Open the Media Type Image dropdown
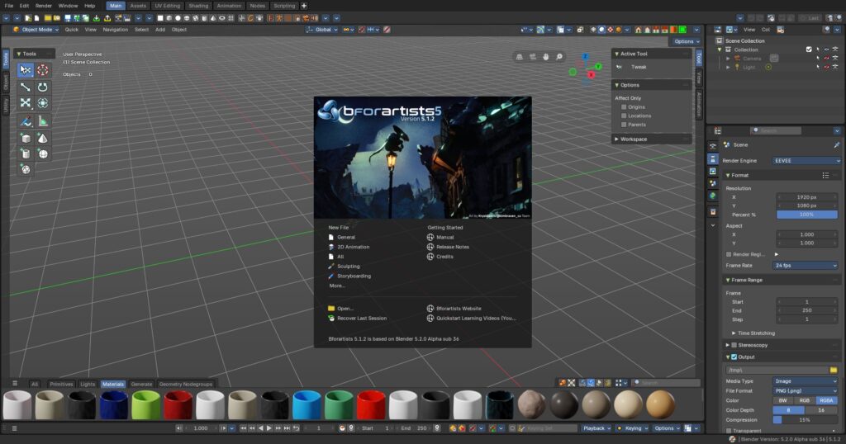Screen dimensions: 846x444 (x=806, y=381)
